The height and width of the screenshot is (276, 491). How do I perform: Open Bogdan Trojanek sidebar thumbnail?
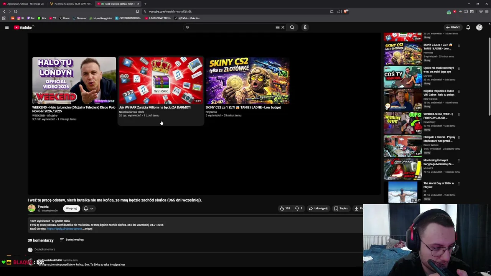pos(403,99)
